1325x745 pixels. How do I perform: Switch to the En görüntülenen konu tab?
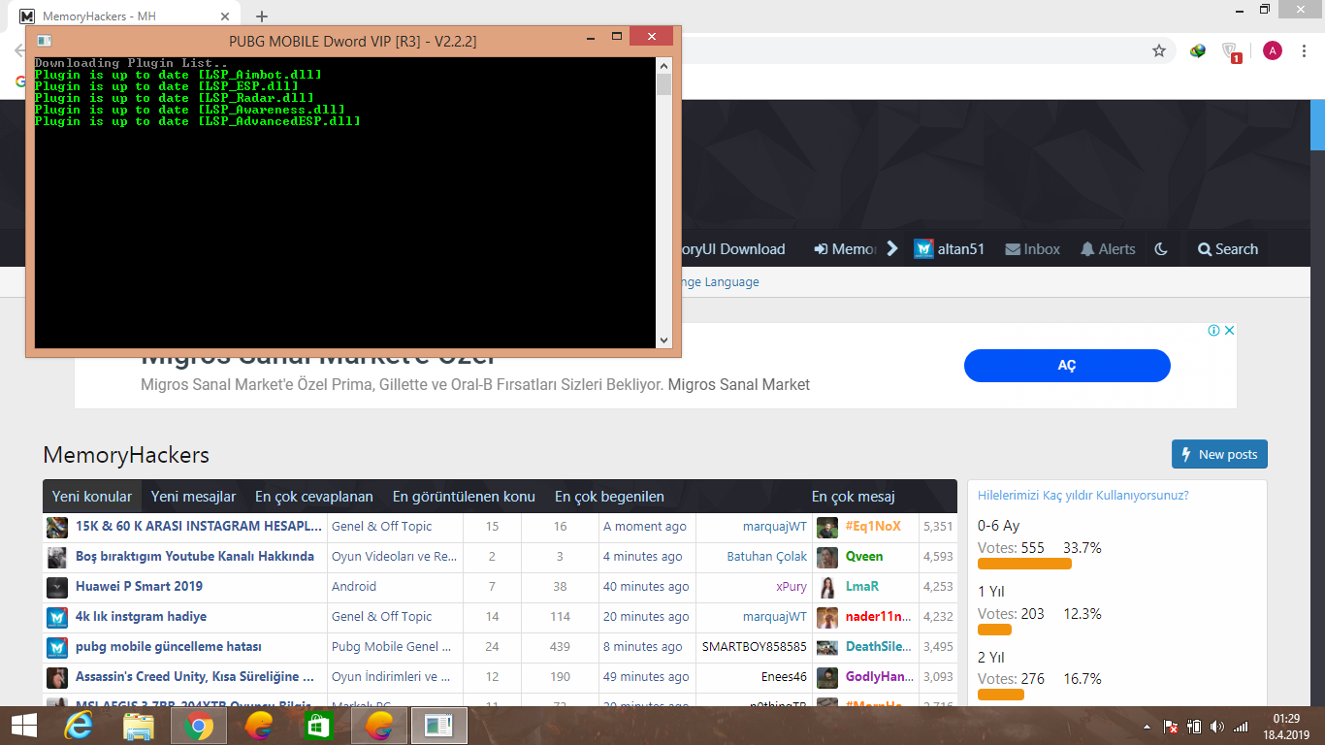464,497
